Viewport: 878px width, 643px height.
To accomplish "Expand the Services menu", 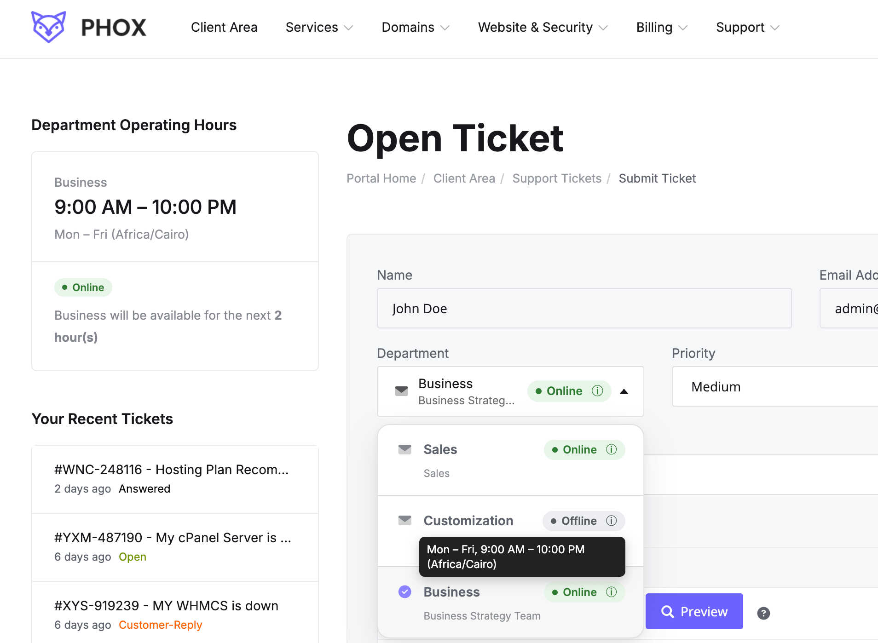I will [319, 27].
